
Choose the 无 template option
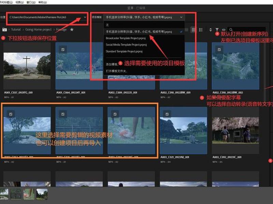click(x=144, y=25)
